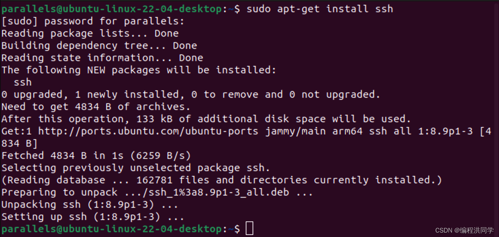Screen dimensions: 499x237
Task: Click the 'Unpacking ssh (1:8.9p1-3)' line
Action: tap(90, 205)
